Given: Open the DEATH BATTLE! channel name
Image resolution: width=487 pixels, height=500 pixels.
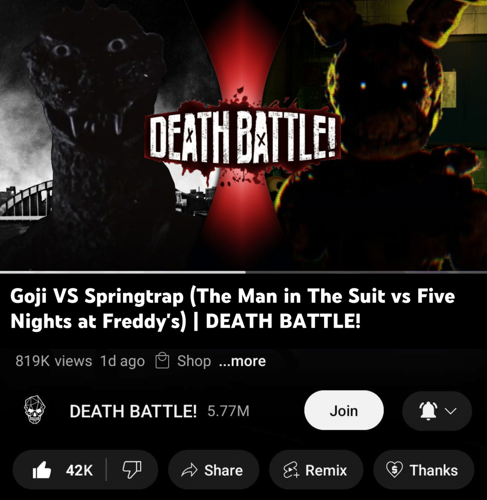Looking at the screenshot, I should (133, 411).
